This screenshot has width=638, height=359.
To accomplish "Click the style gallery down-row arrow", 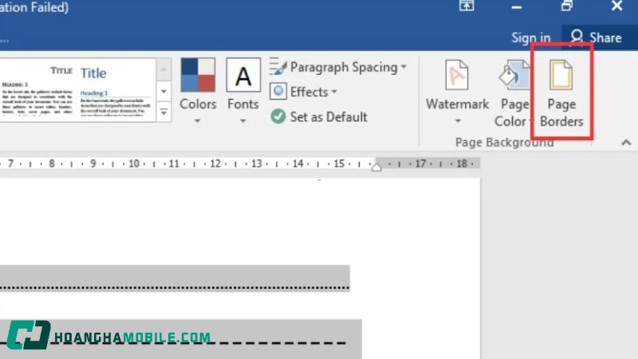I will point(163,91).
